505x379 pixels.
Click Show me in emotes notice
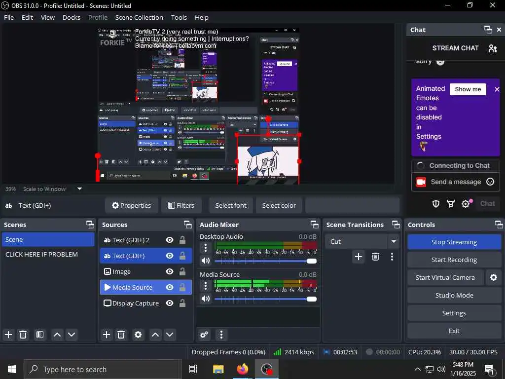click(x=468, y=89)
